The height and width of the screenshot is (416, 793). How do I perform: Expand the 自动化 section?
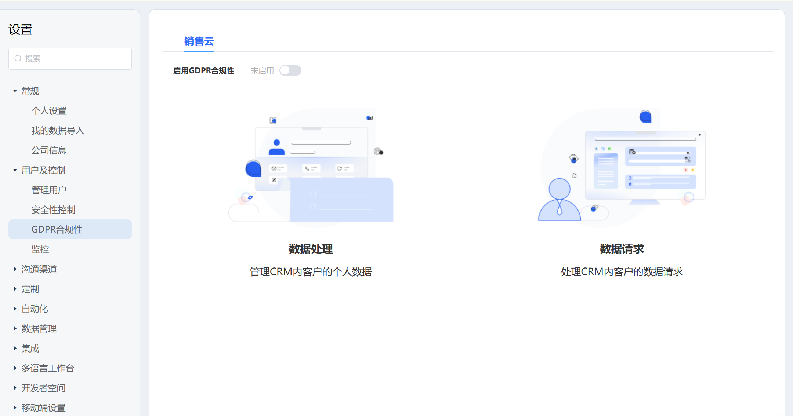tap(15, 309)
